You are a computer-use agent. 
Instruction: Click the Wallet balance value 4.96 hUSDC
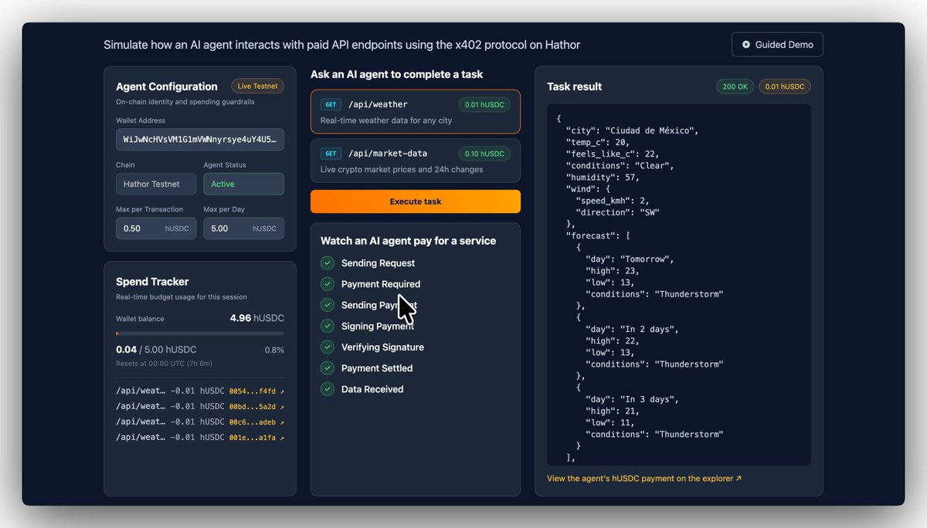tap(257, 318)
